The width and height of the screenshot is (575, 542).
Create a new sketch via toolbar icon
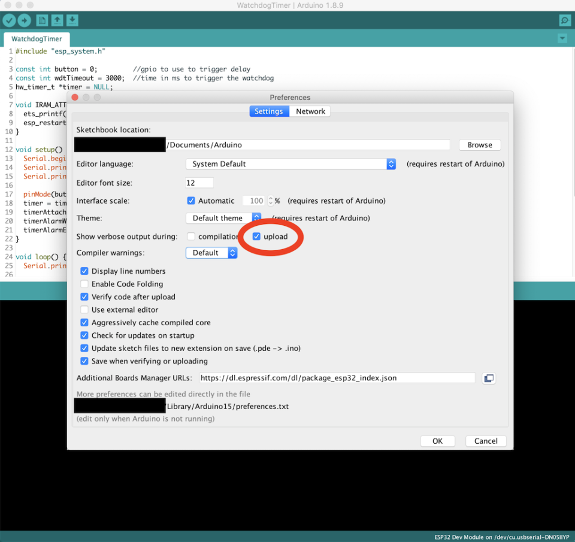pyautogui.click(x=41, y=20)
